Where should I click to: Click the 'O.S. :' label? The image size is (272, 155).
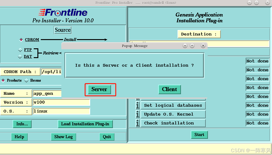click(x=16, y=111)
